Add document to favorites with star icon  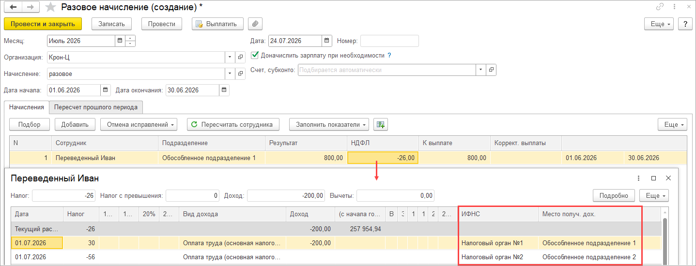click(x=50, y=7)
